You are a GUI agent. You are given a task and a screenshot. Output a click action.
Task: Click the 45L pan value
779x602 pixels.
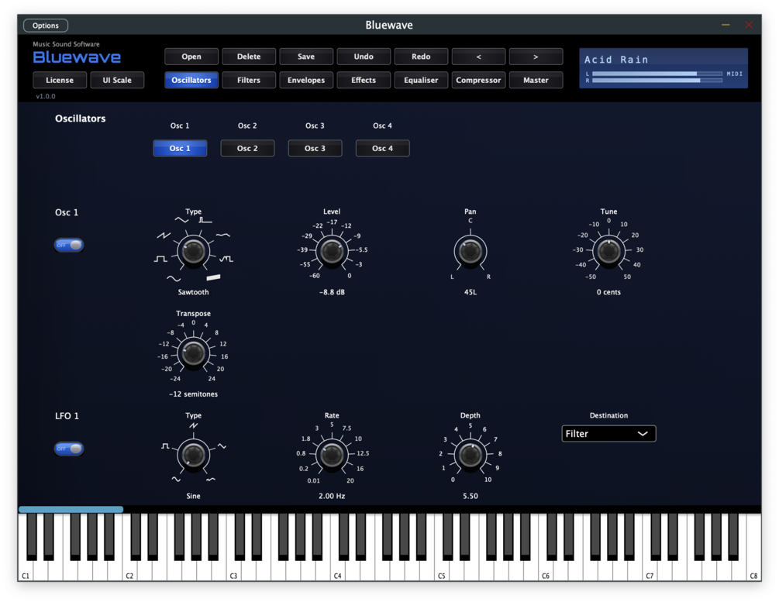(470, 292)
